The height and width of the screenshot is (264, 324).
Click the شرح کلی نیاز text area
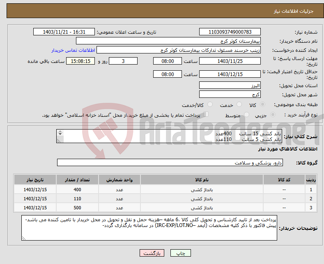[x=169, y=136]
